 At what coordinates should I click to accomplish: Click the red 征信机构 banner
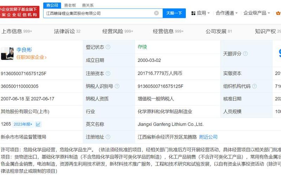(20, 12)
